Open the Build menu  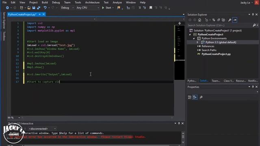[45, 2]
